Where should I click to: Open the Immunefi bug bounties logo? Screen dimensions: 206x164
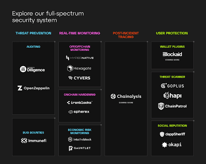point(33,141)
